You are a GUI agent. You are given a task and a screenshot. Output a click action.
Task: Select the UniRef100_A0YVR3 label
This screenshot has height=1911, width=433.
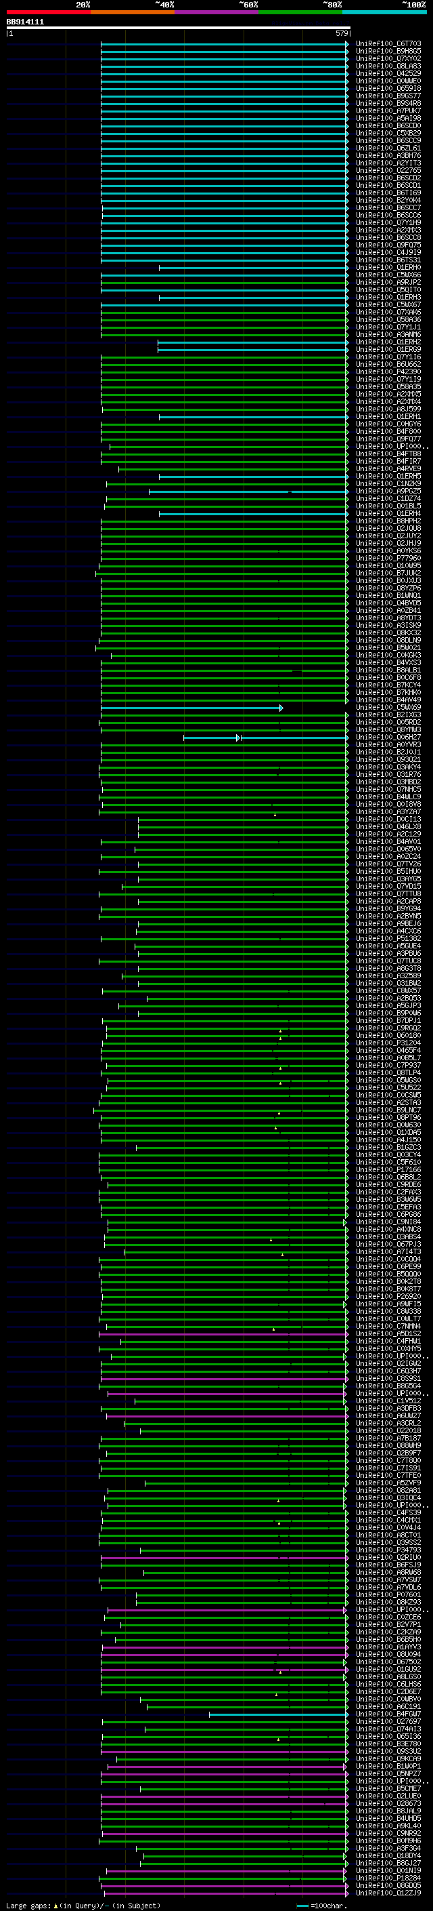tap(388, 745)
